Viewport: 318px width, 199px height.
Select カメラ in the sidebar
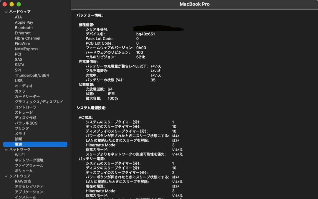(x=20, y=91)
